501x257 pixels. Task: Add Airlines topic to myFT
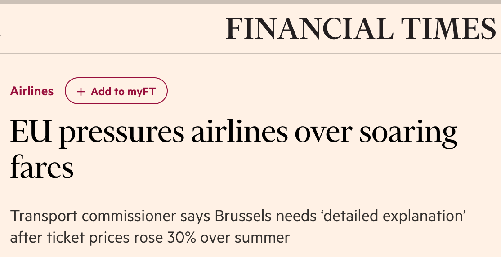[x=116, y=91]
